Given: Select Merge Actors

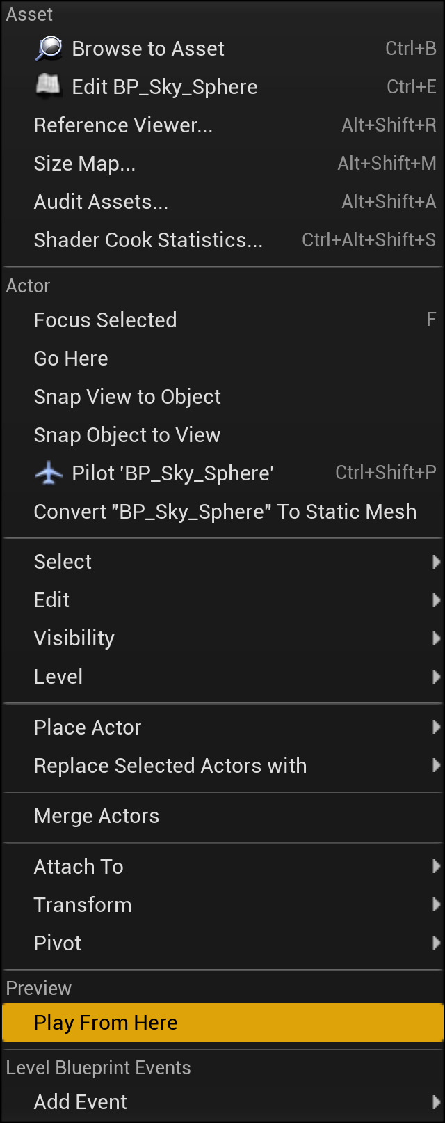Looking at the screenshot, I should 97,816.
